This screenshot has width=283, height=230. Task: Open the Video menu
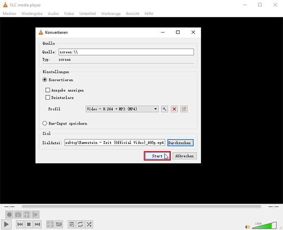coord(69,14)
